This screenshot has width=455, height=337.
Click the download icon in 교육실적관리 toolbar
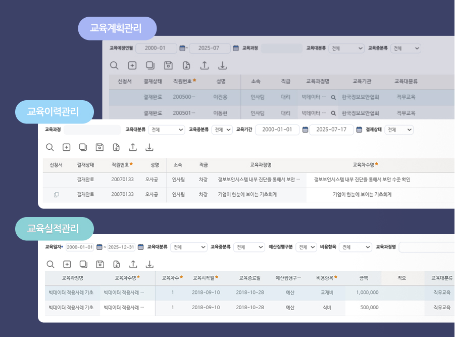[149, 264]
